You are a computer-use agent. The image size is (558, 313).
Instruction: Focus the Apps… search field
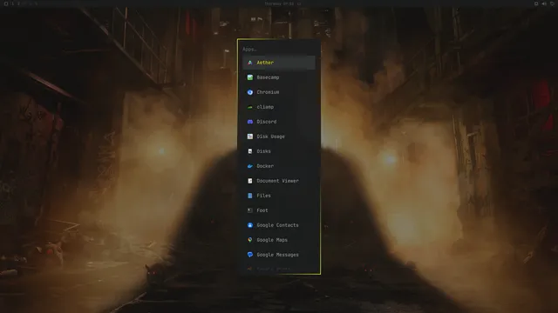pyautogui.click(x=279, y=50)
